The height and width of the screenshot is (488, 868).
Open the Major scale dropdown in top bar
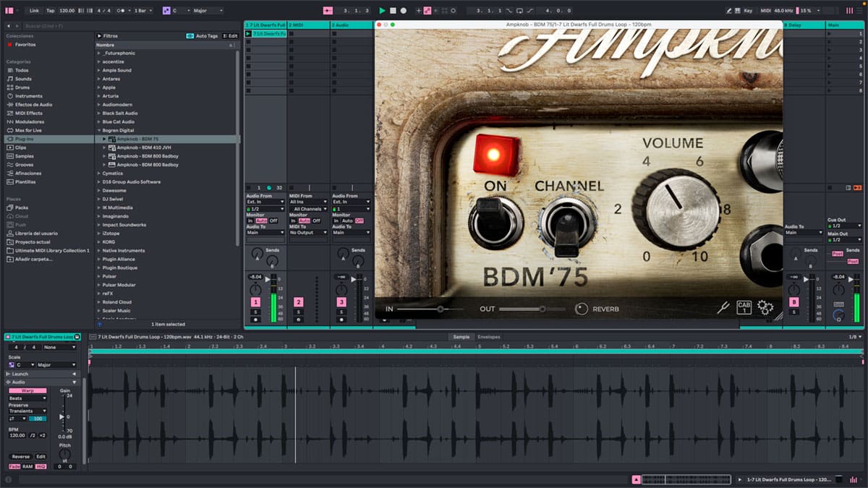207,11
